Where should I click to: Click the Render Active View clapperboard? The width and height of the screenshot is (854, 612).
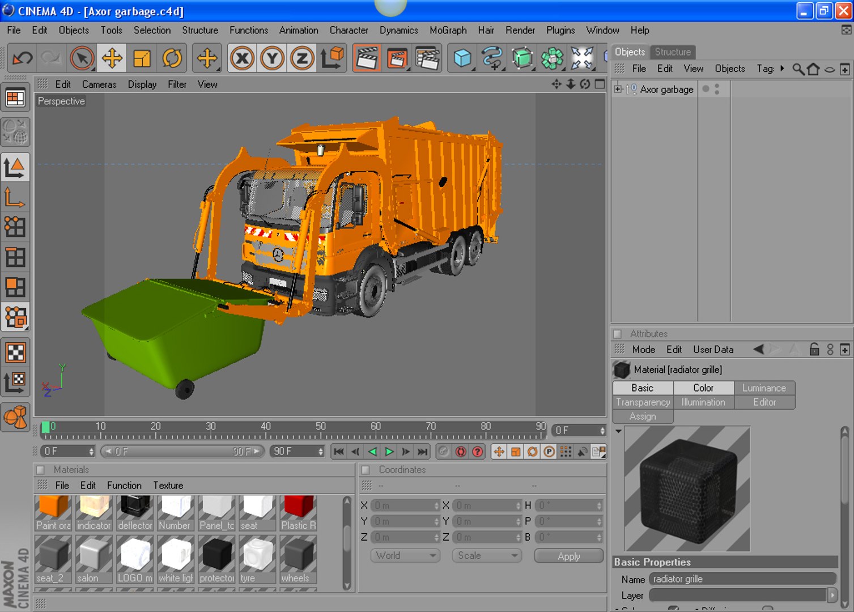tap(366, 58)
